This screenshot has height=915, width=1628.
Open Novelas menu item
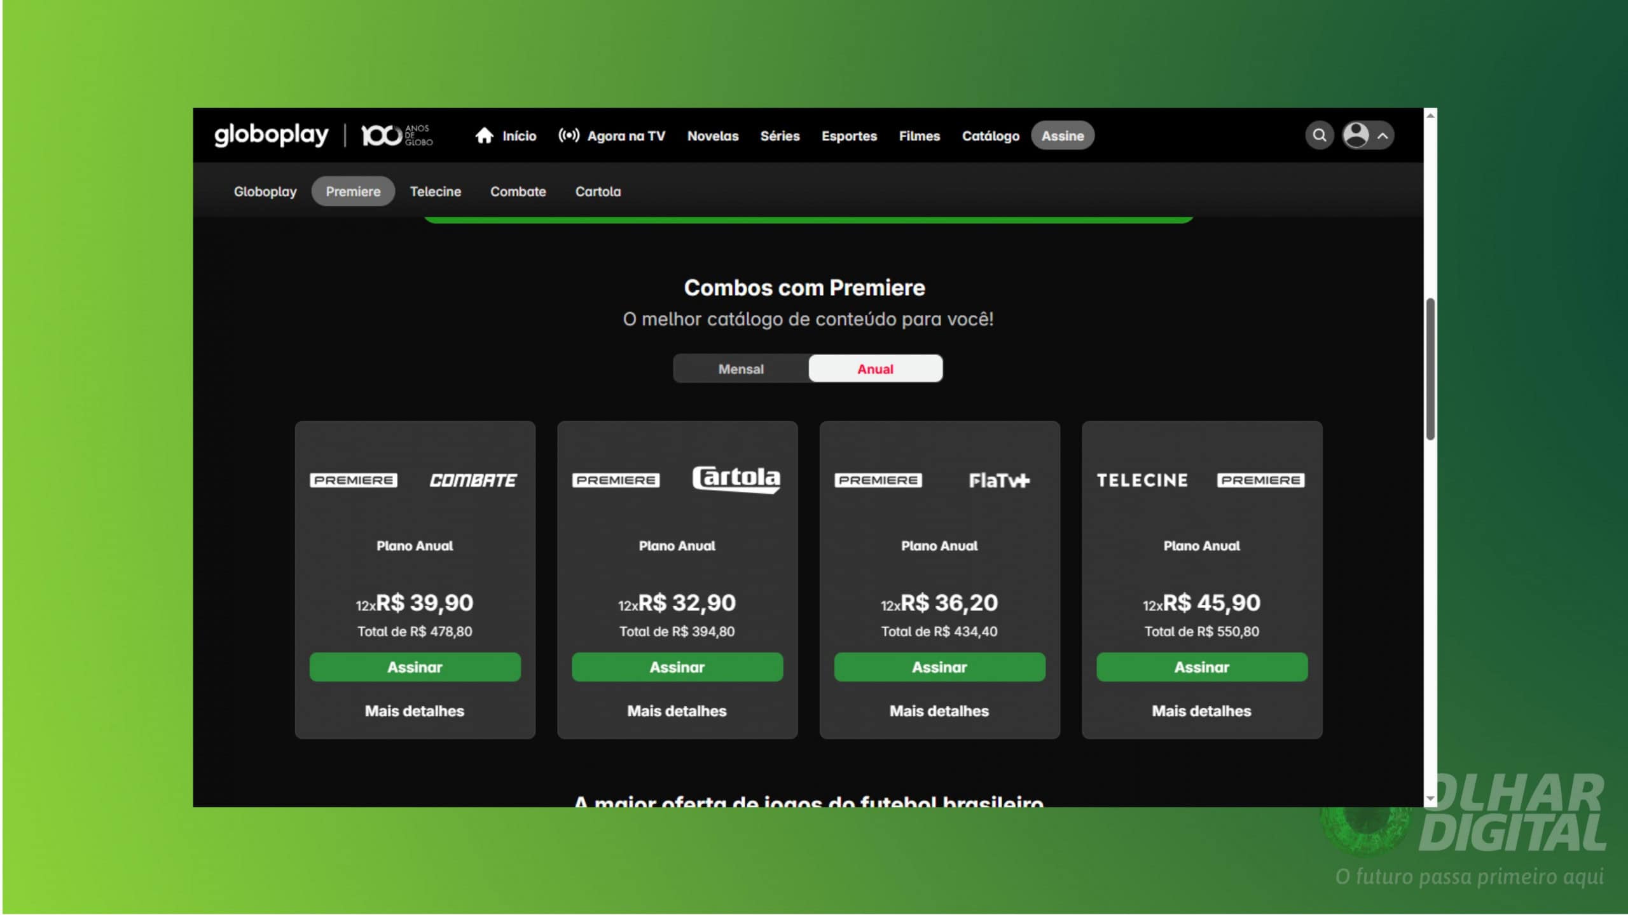pyautogui.click(x=713, y=136)
